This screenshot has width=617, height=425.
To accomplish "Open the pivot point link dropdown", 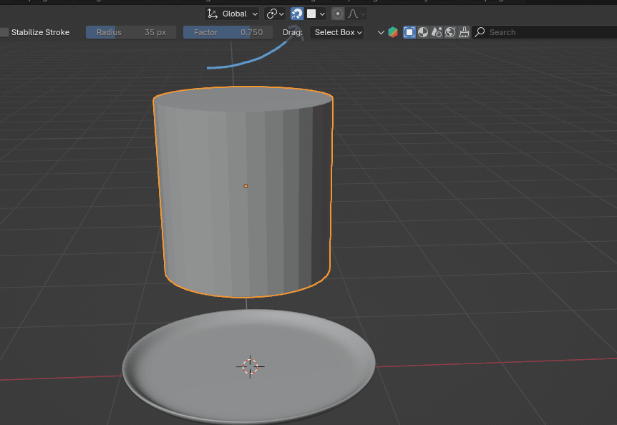I will pyautogui.click(x=275, y=14).
